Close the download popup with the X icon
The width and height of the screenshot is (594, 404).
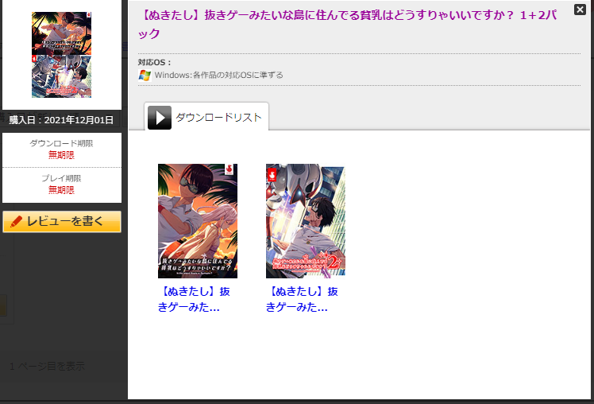tap(580, 10)
